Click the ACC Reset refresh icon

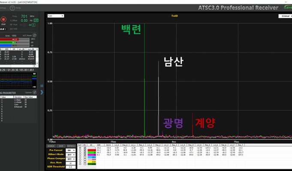(34, 35)
